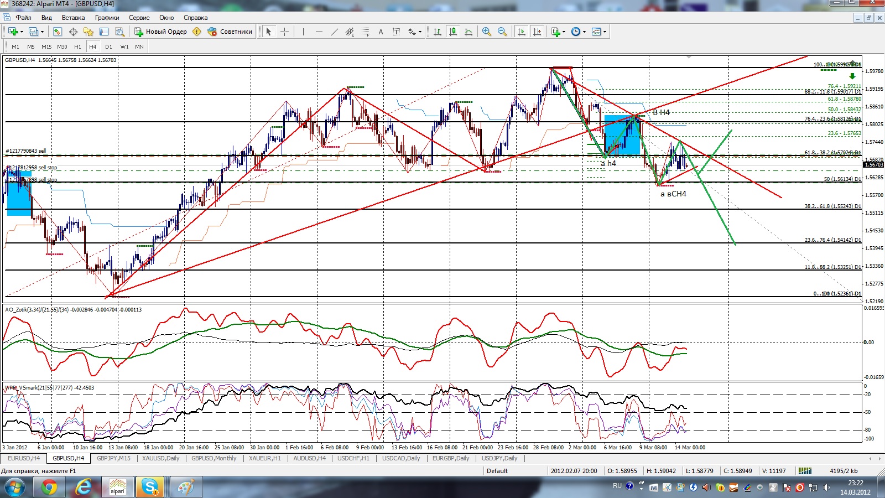Screen dimensions: 885x498
Task: Select the Draw Trendline tool
Action: tap(334, 32)
